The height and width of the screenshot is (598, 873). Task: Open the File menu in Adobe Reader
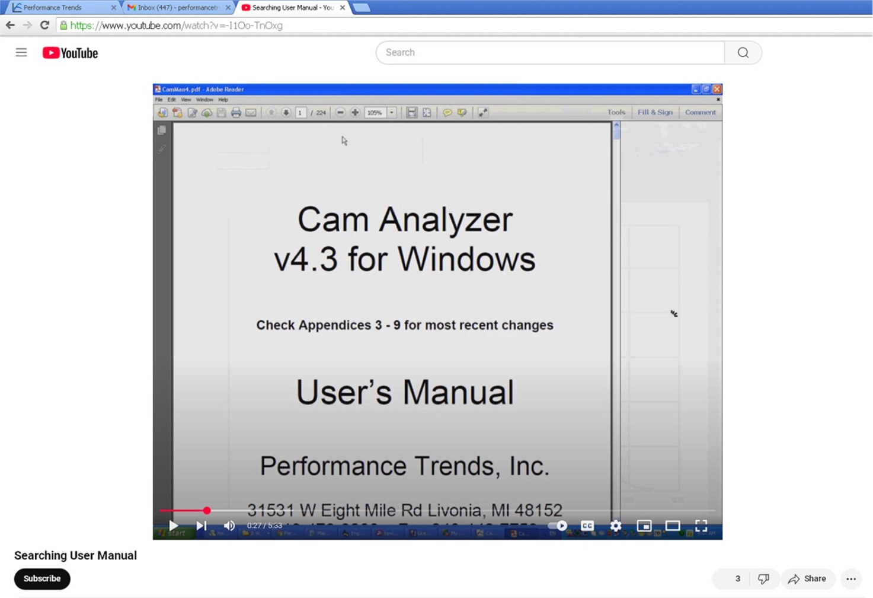tap(159, 100)
